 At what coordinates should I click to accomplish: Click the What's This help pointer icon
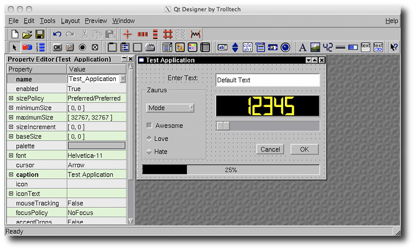coord(394,47)
